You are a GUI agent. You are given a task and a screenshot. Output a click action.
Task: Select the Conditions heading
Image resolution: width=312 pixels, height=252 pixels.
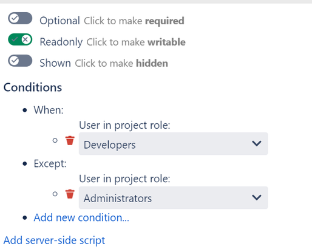click(x=33, y=87)
